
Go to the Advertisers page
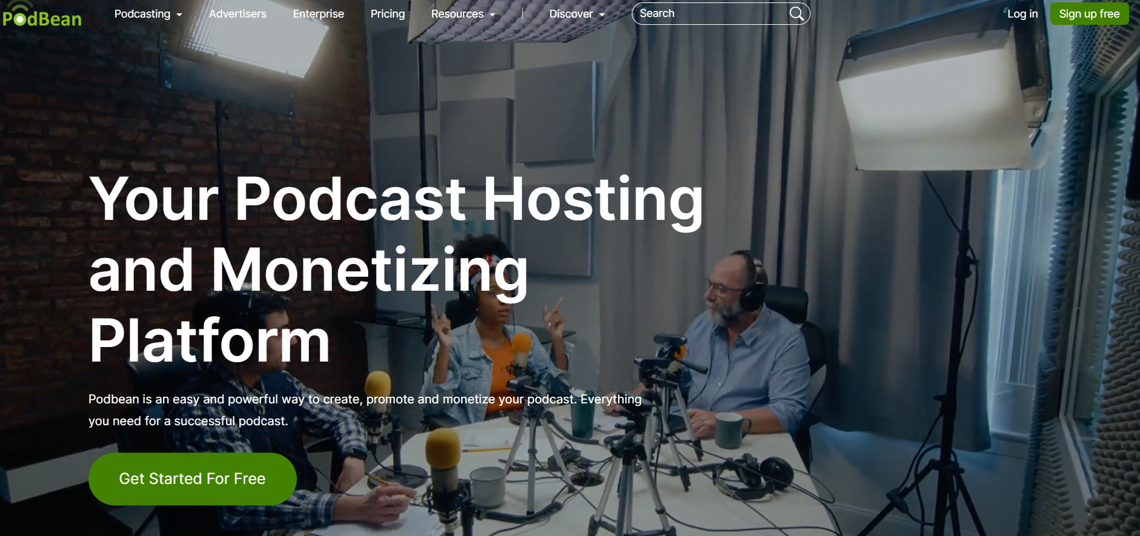[237, 14]
